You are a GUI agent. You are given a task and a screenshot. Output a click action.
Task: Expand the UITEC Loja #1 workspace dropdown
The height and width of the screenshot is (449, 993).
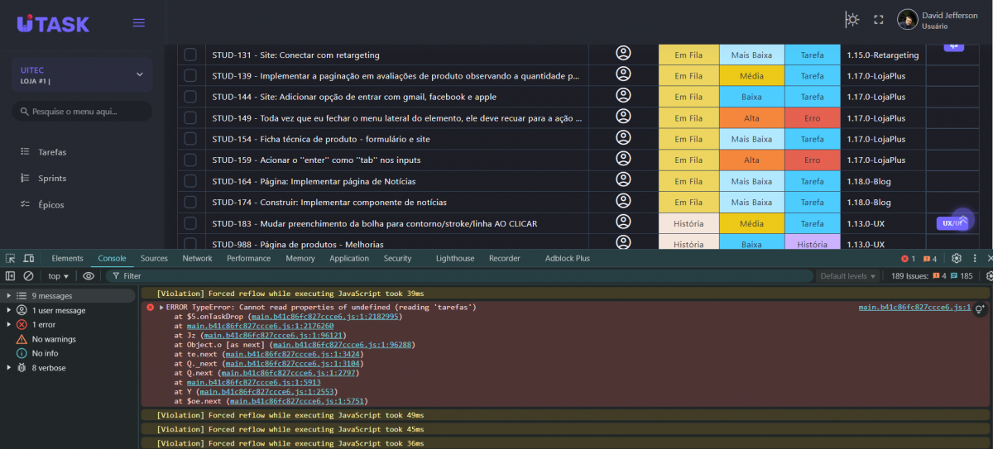point(139,74)
